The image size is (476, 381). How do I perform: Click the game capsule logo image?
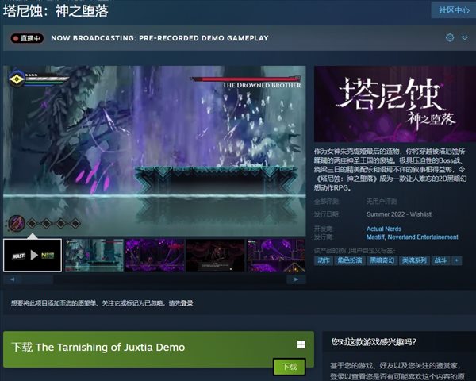coord(395,104)
